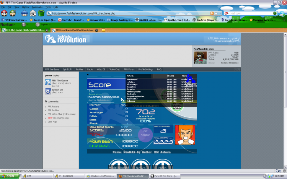Image resolution: width=287 pixels, height=179 pixels.
Task: Click the Windows Start button
Action: click(10, 176)
